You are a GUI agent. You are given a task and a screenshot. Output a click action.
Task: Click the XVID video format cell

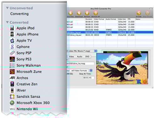[x=96, y=30]
